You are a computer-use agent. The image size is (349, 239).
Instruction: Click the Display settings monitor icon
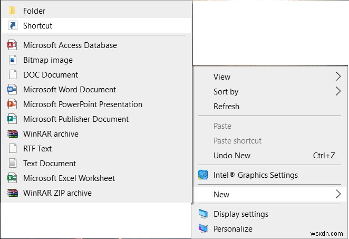coord(203,214)
